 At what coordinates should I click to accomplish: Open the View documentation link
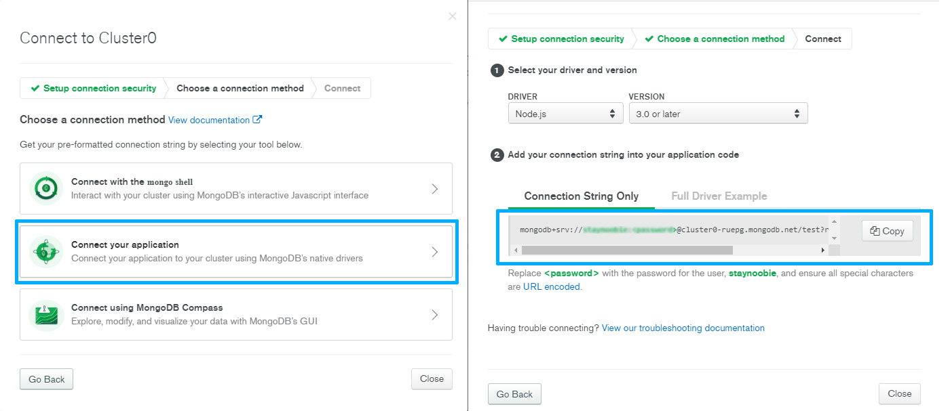tap(209, 120)
